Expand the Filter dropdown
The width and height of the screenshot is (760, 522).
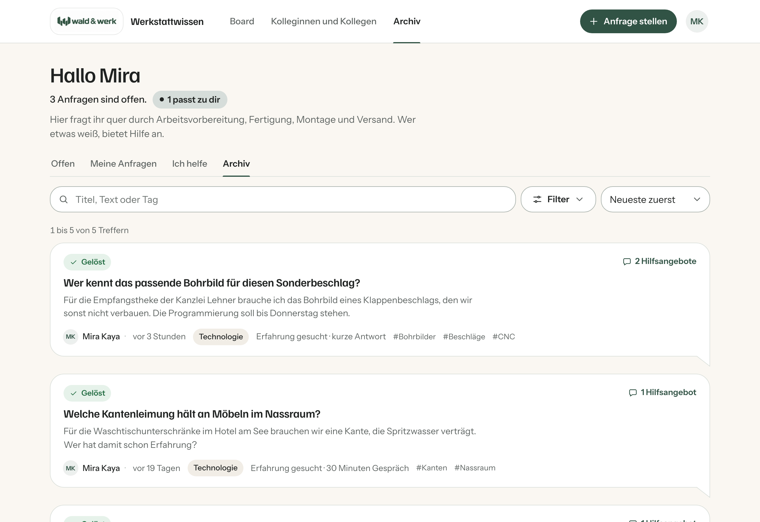558,199
